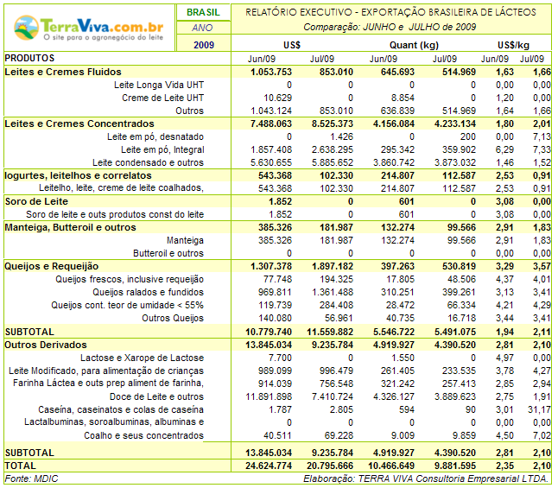This screenshot has width=558, height=488.
Task: Click the 'Leite condensado e outros' row label
Action: (x=149, y=162)
